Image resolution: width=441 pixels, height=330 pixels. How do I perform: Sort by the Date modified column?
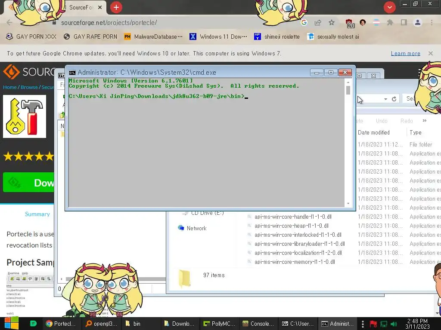[374, 132]
